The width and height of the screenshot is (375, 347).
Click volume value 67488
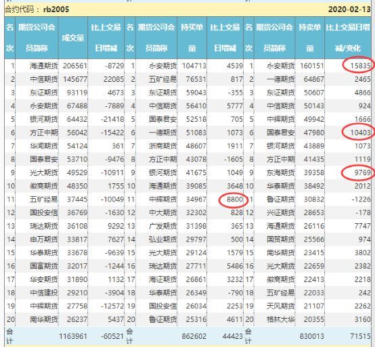[77, 106]
